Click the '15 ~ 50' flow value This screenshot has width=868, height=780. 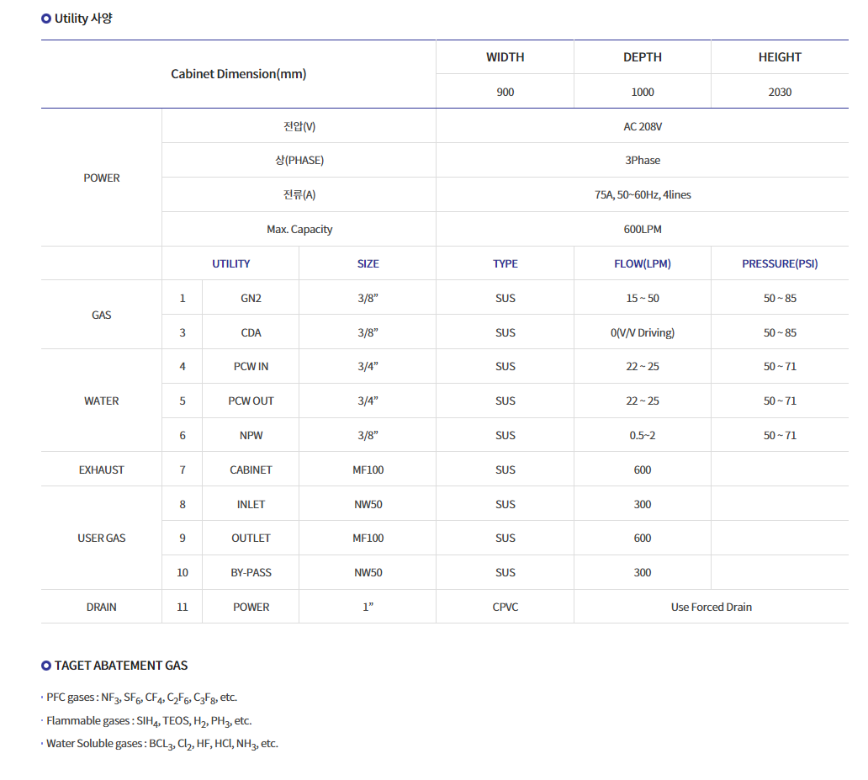pos(642,298)
